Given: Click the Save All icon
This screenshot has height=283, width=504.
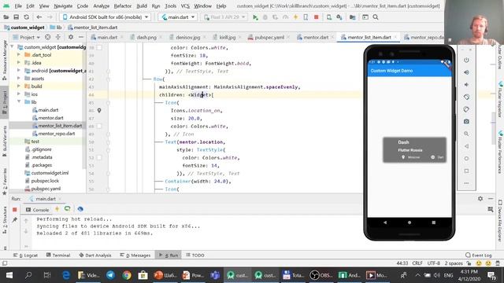Looking at the screenshot, I should [16, 17].
